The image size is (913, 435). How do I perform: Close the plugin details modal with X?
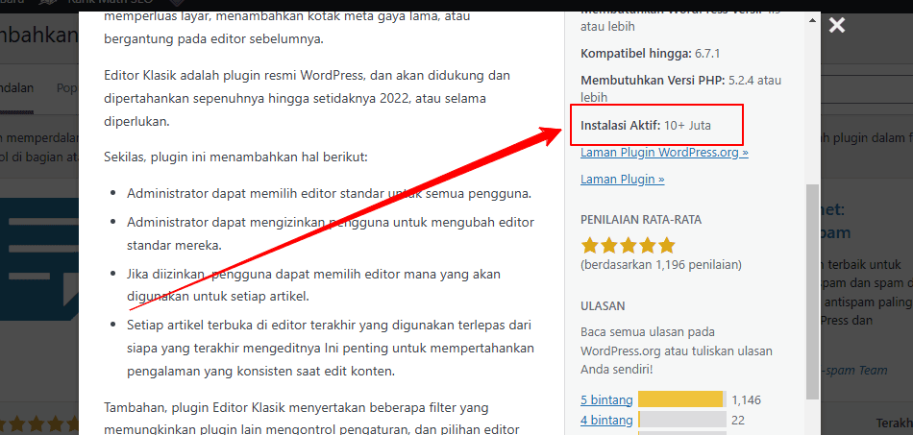click(837, 25)
